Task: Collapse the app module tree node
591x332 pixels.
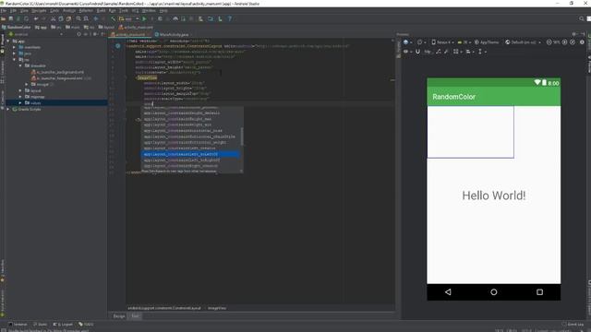Action: point(8,41)
